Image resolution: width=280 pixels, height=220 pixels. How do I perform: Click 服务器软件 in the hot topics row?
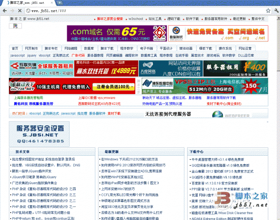98,113
